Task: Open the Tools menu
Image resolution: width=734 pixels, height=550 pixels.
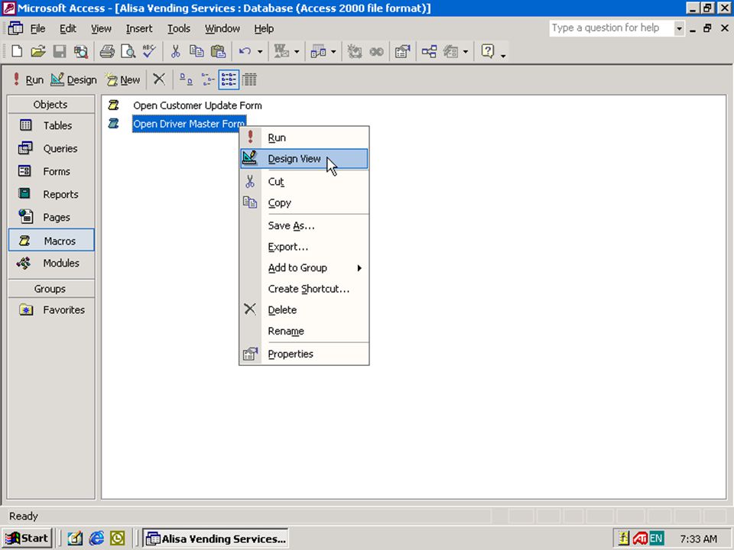Action: [x=179, y=29]
